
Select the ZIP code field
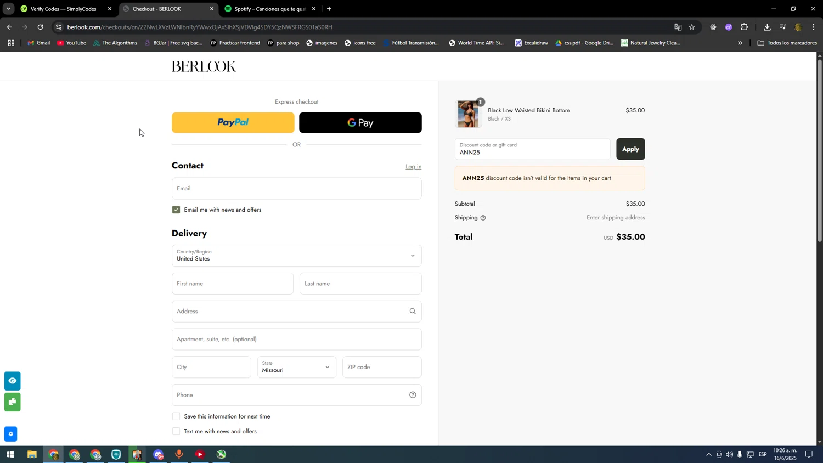pos(382,367)
